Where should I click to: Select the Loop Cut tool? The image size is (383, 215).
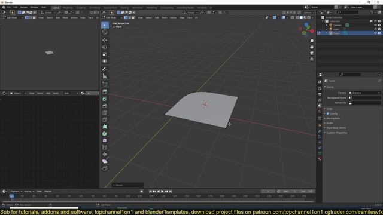tap(105, 113)
